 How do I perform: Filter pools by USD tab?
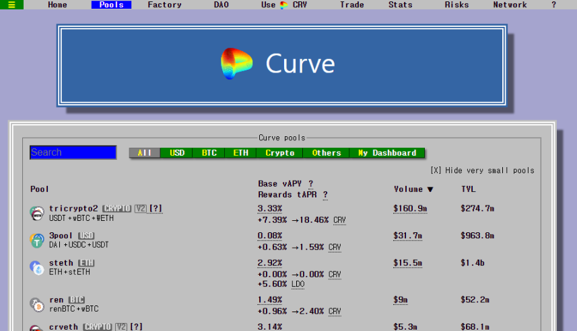(x=176, y=153)
